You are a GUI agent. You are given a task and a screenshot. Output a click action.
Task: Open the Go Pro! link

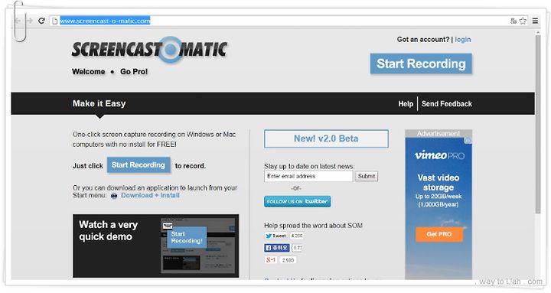pyautogui.click(x=134, y=72)
